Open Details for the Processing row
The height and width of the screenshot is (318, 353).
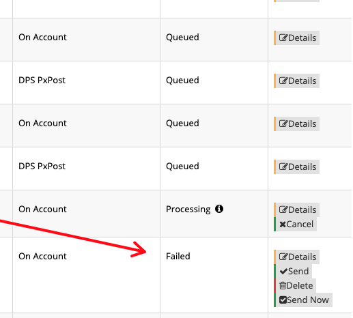coord(297,209)
